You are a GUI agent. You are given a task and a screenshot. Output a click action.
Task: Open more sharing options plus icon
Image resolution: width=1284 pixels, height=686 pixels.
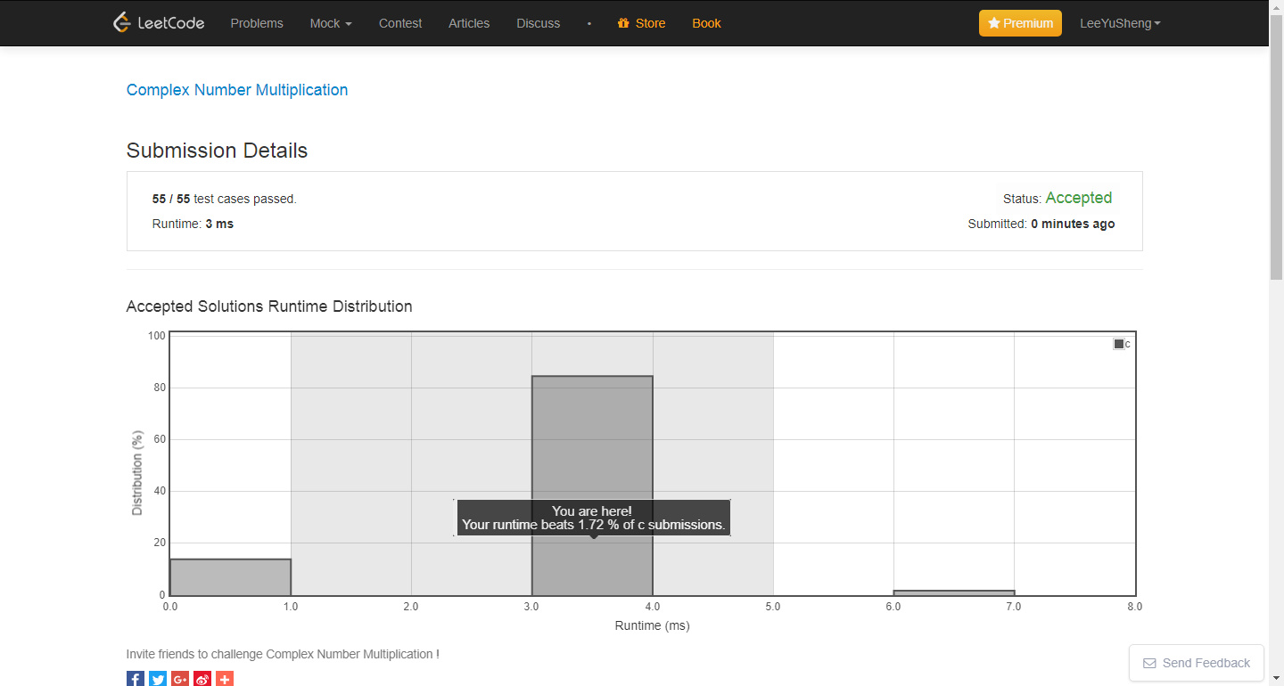pos(225,679)
